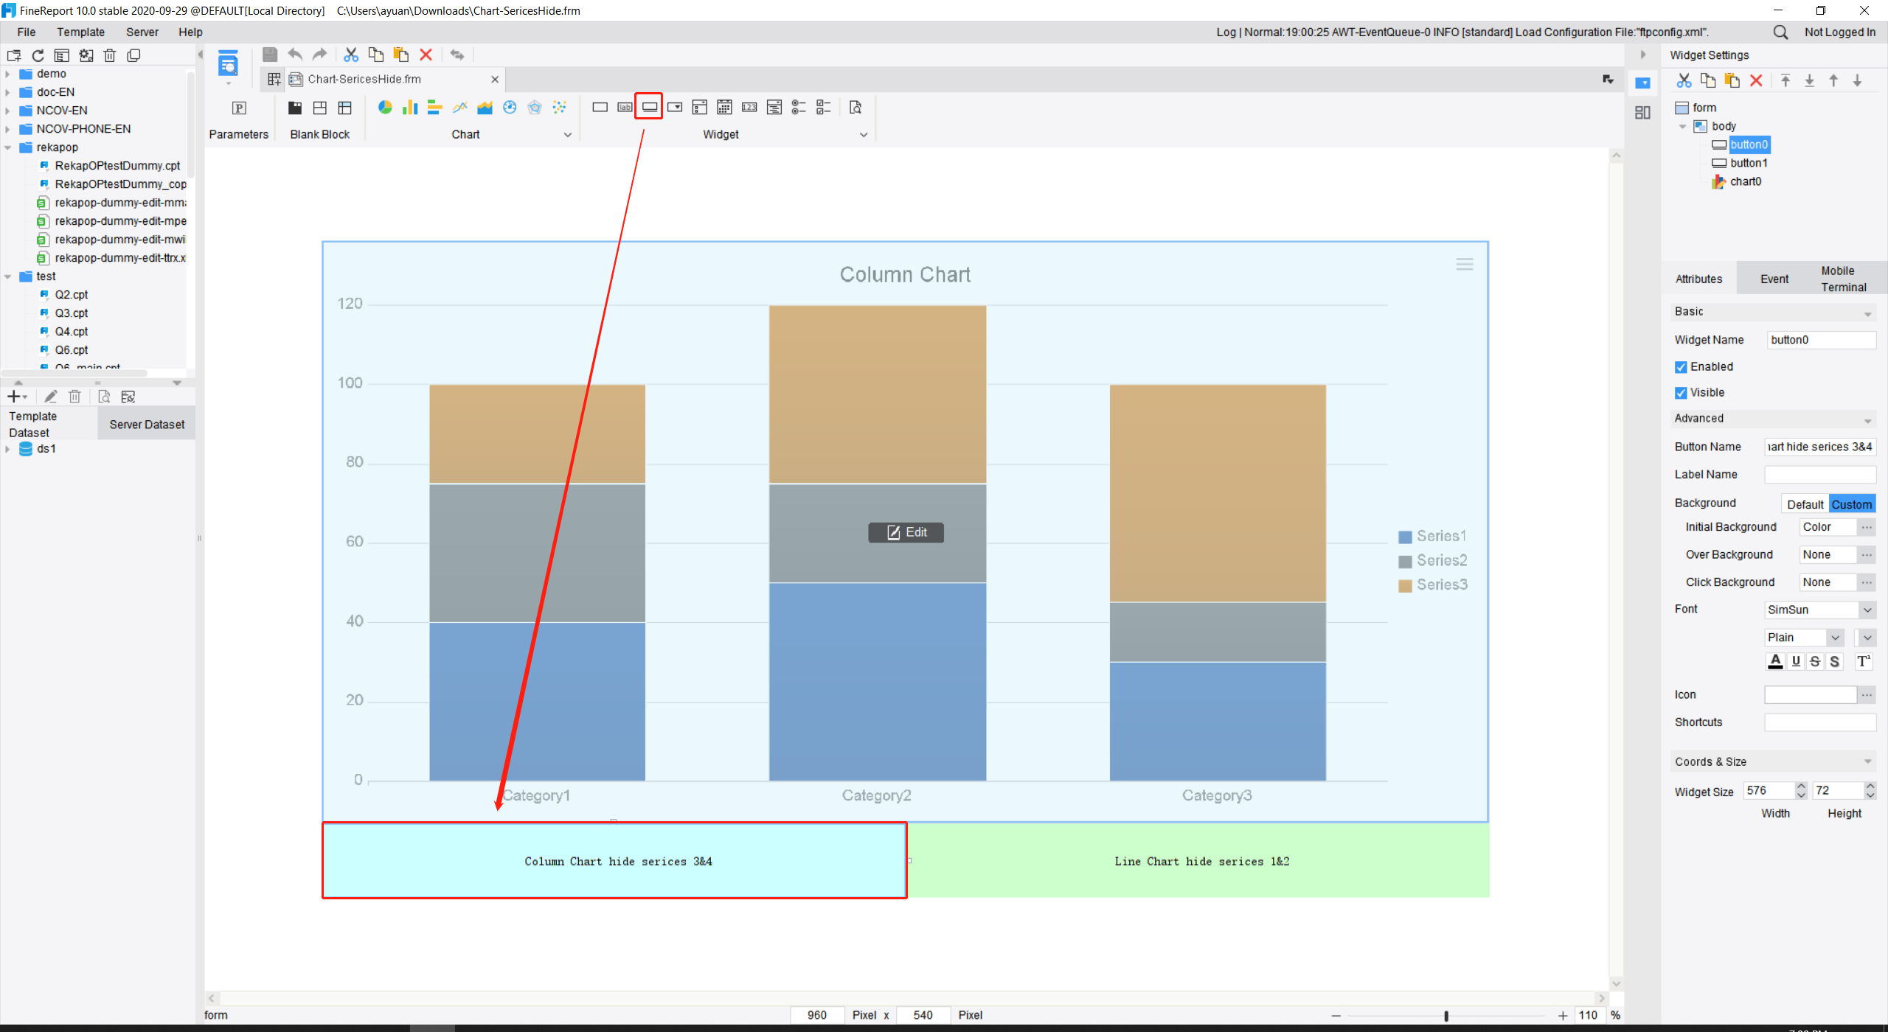Toggle underline font style
The width and height of the screenshot is (1888, 1032).
coord(1796,661)
